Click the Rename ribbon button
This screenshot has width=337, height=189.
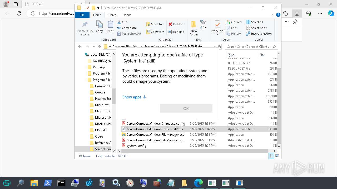click(176, 32)
